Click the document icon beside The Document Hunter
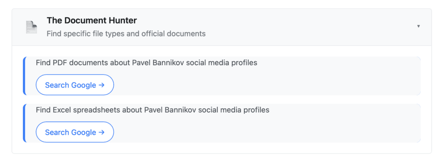 pyautogui.click(x=31, y=27)
